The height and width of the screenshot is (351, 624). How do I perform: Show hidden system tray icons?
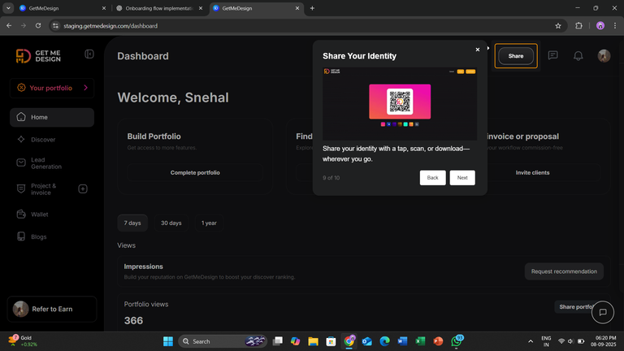coord(531,341)
